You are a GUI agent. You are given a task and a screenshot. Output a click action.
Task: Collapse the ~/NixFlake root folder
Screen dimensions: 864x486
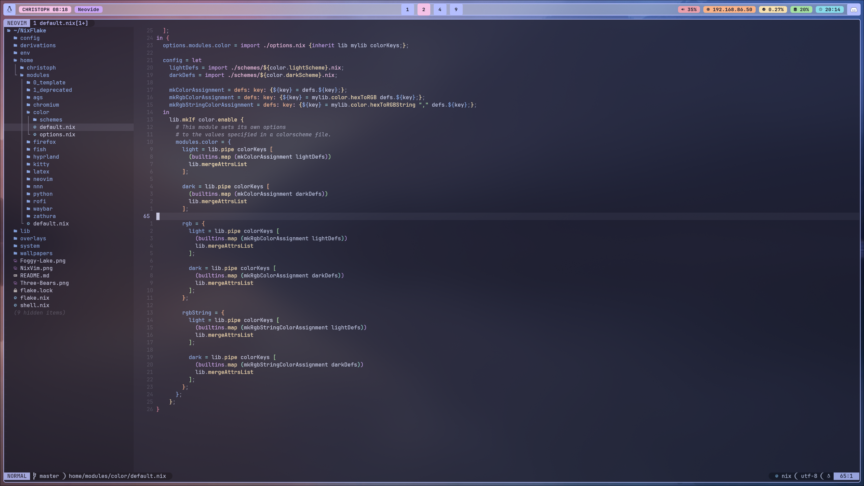[x=30, y=30]
